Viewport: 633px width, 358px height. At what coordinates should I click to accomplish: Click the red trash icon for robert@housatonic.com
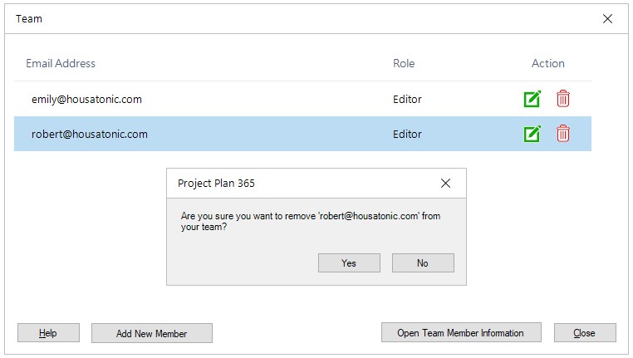pyautogui.click(x=563, y=134)
